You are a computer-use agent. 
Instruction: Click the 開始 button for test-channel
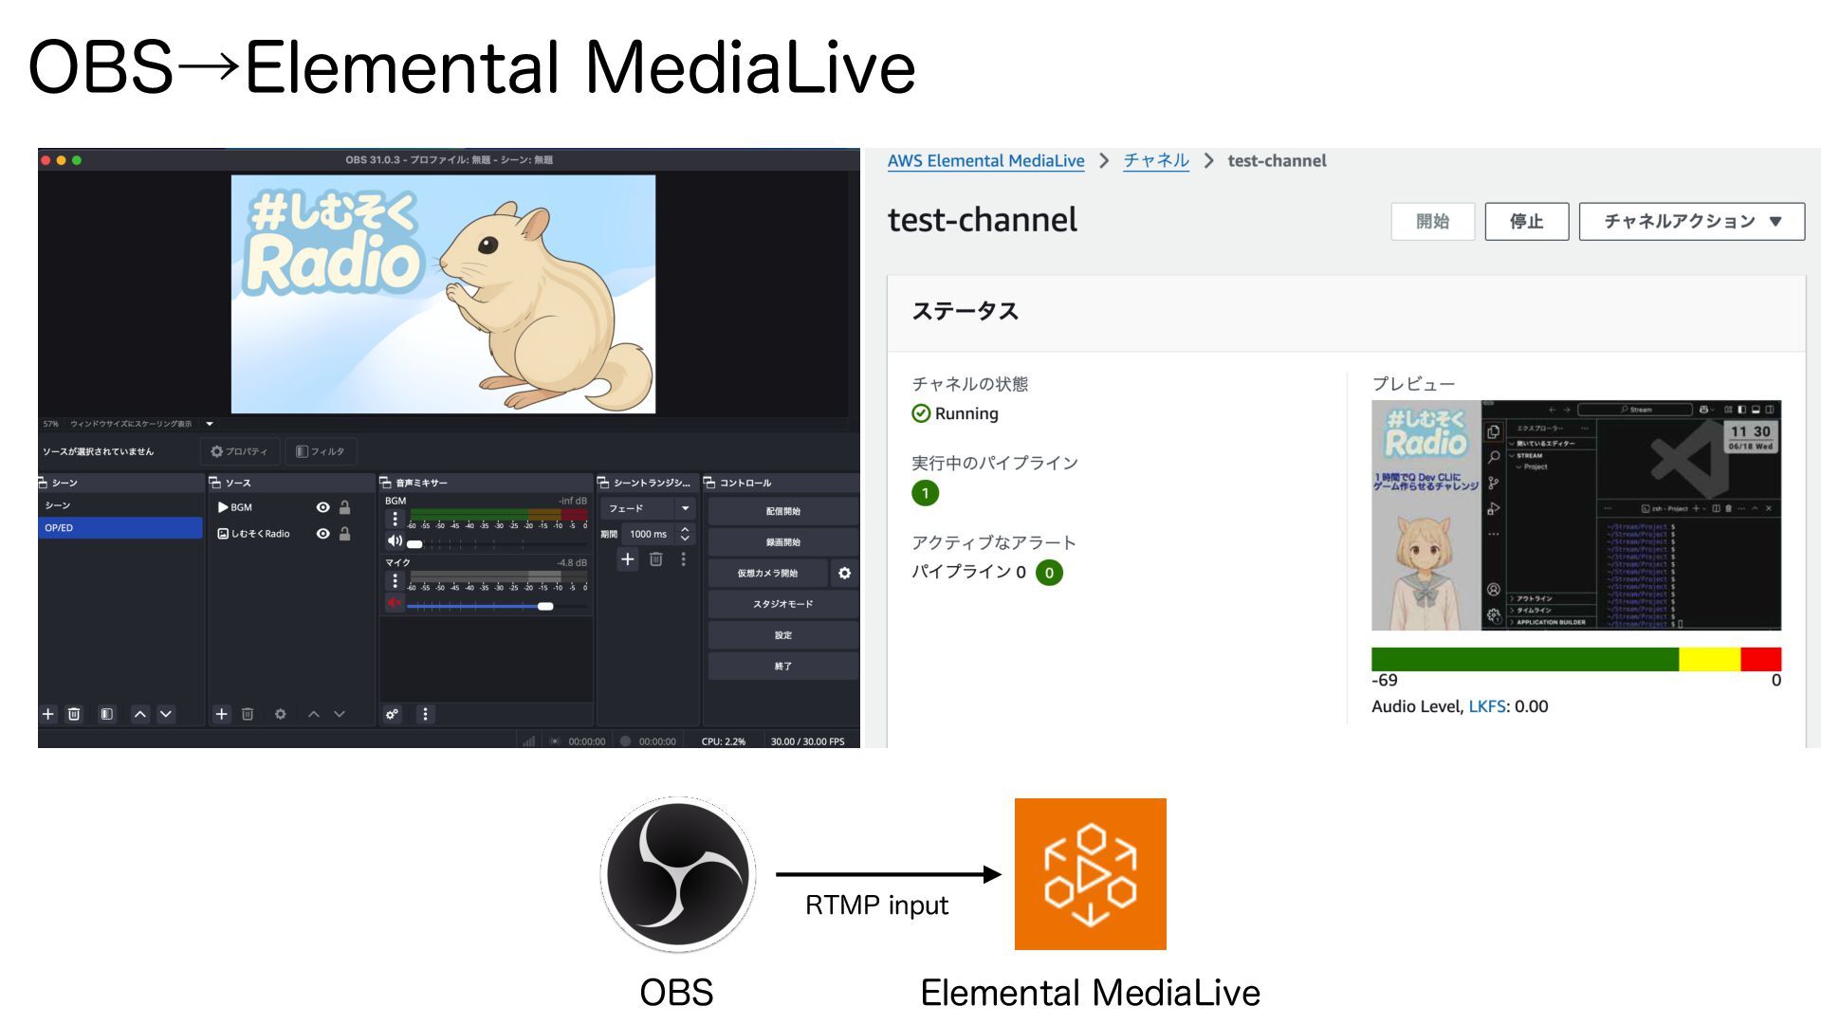[x=1432, y=221]
